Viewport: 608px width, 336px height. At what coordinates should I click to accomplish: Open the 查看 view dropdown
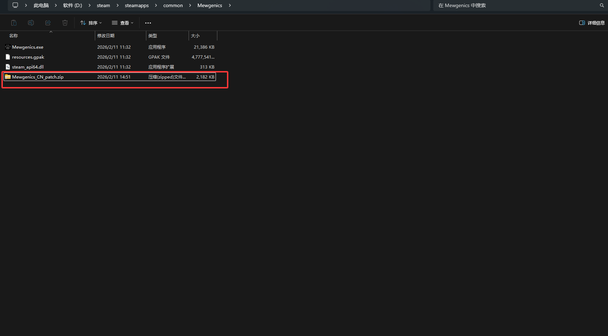pos(123,23)
